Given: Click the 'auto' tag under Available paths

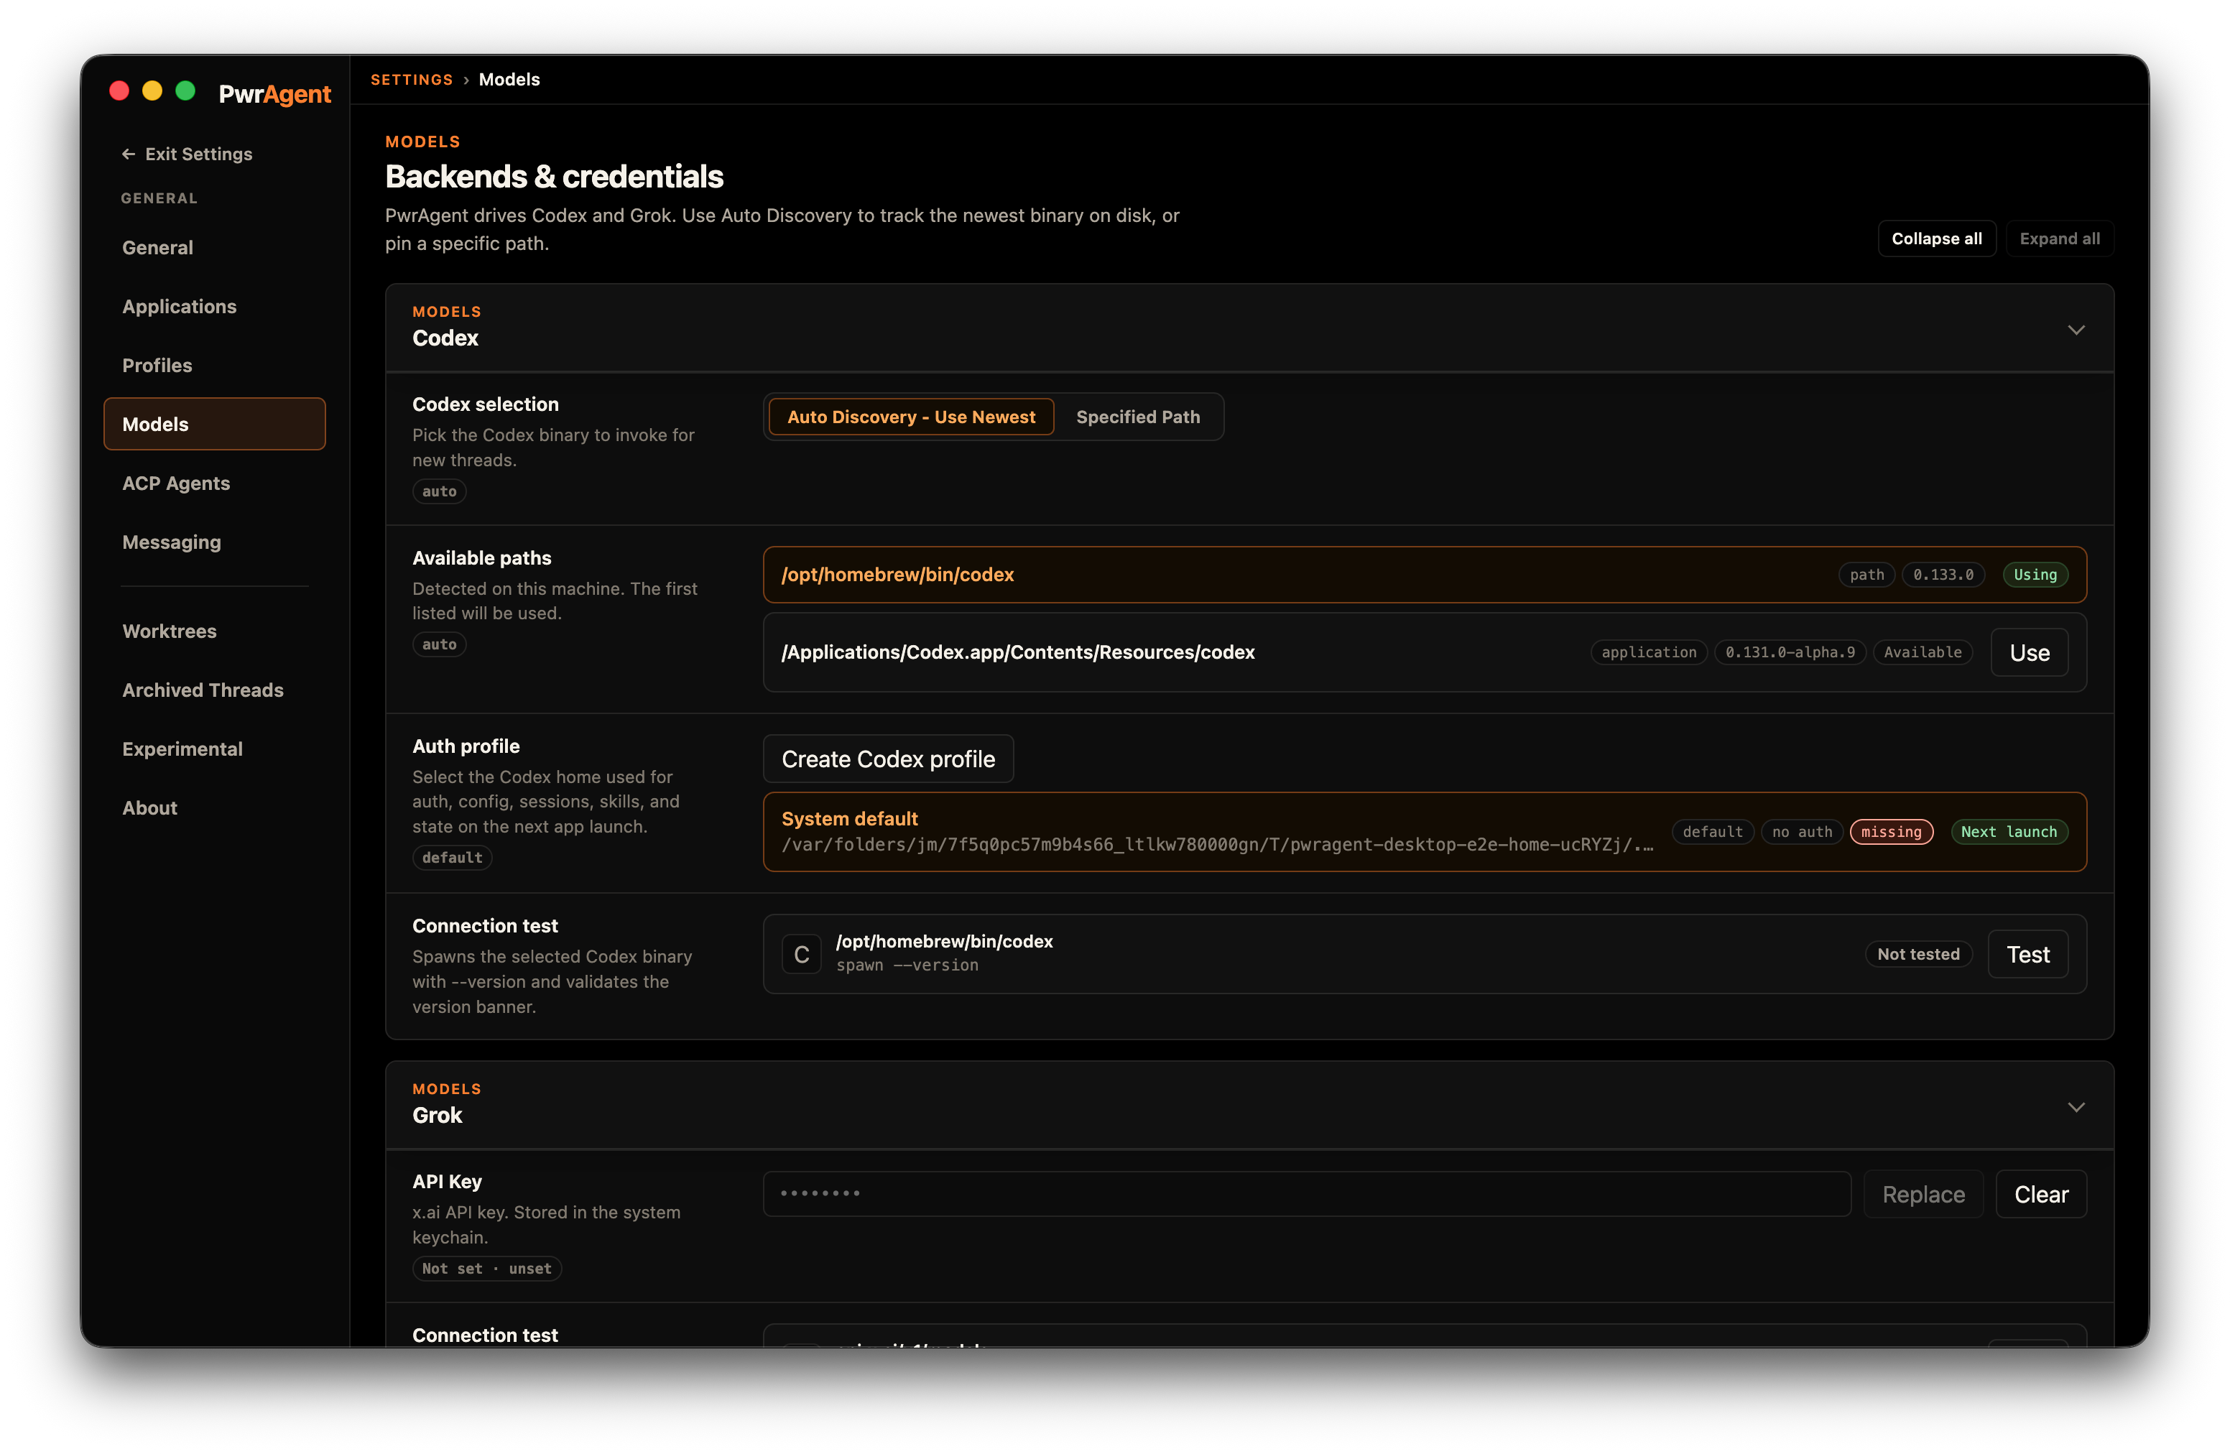Looking at the screenshot, I should (x=440, y=644).
